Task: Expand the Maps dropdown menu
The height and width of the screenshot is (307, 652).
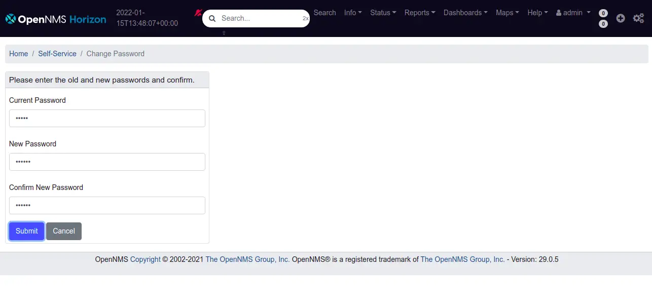Action: (x=508, y=13)
